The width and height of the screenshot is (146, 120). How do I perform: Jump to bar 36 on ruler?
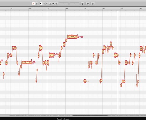[104, 8]
